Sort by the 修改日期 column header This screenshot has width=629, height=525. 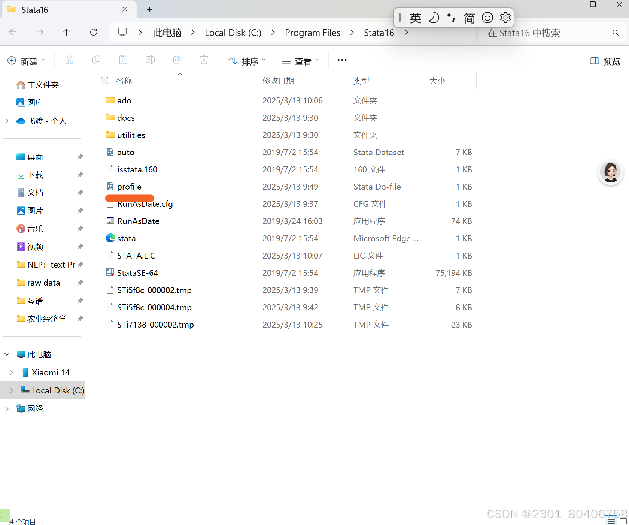pos(278,81)
